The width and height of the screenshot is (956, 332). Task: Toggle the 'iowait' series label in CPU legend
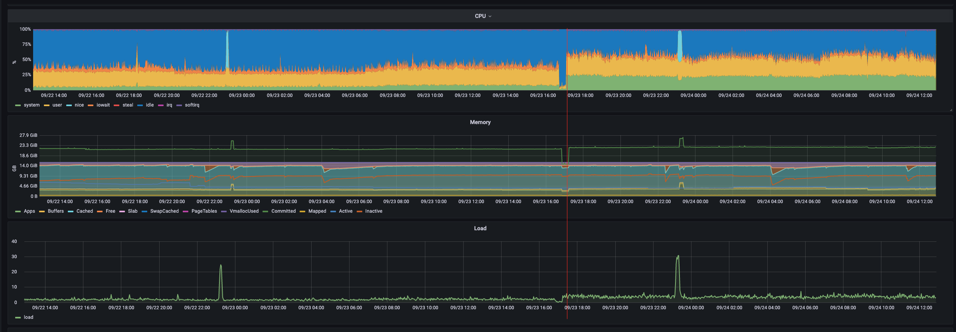[103, 105]
